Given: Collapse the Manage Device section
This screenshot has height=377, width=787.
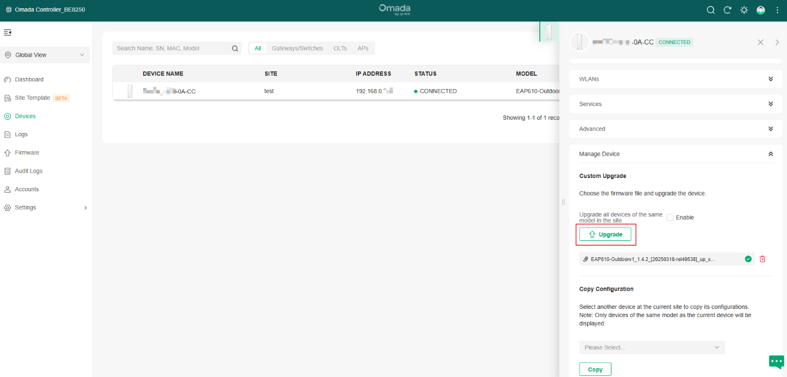Looking at the screenshot, I should (770, 154).
